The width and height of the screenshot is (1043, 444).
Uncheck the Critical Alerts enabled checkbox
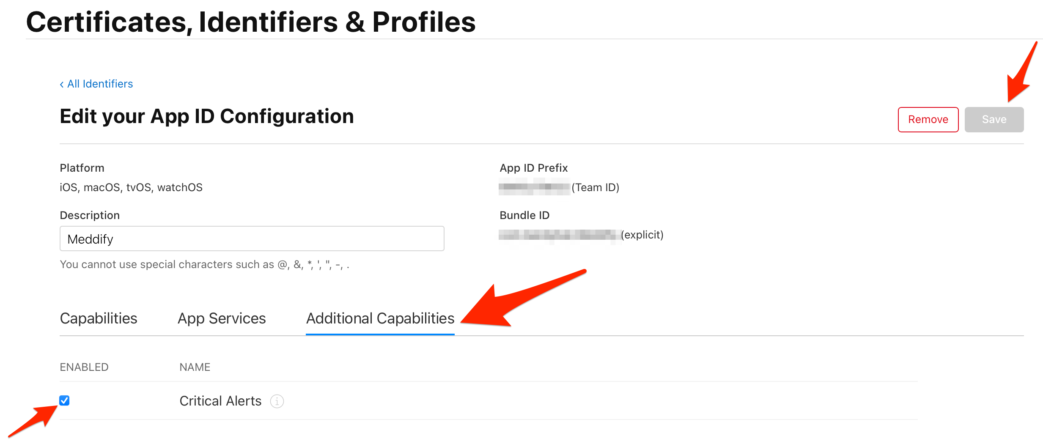pyautogui.click(x=64, y=400)
